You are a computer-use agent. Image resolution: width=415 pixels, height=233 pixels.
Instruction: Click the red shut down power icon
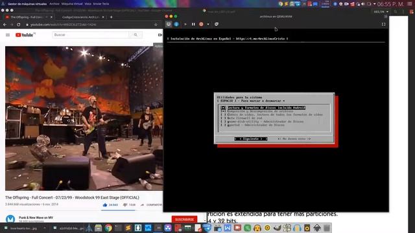(x=201, y=24)
